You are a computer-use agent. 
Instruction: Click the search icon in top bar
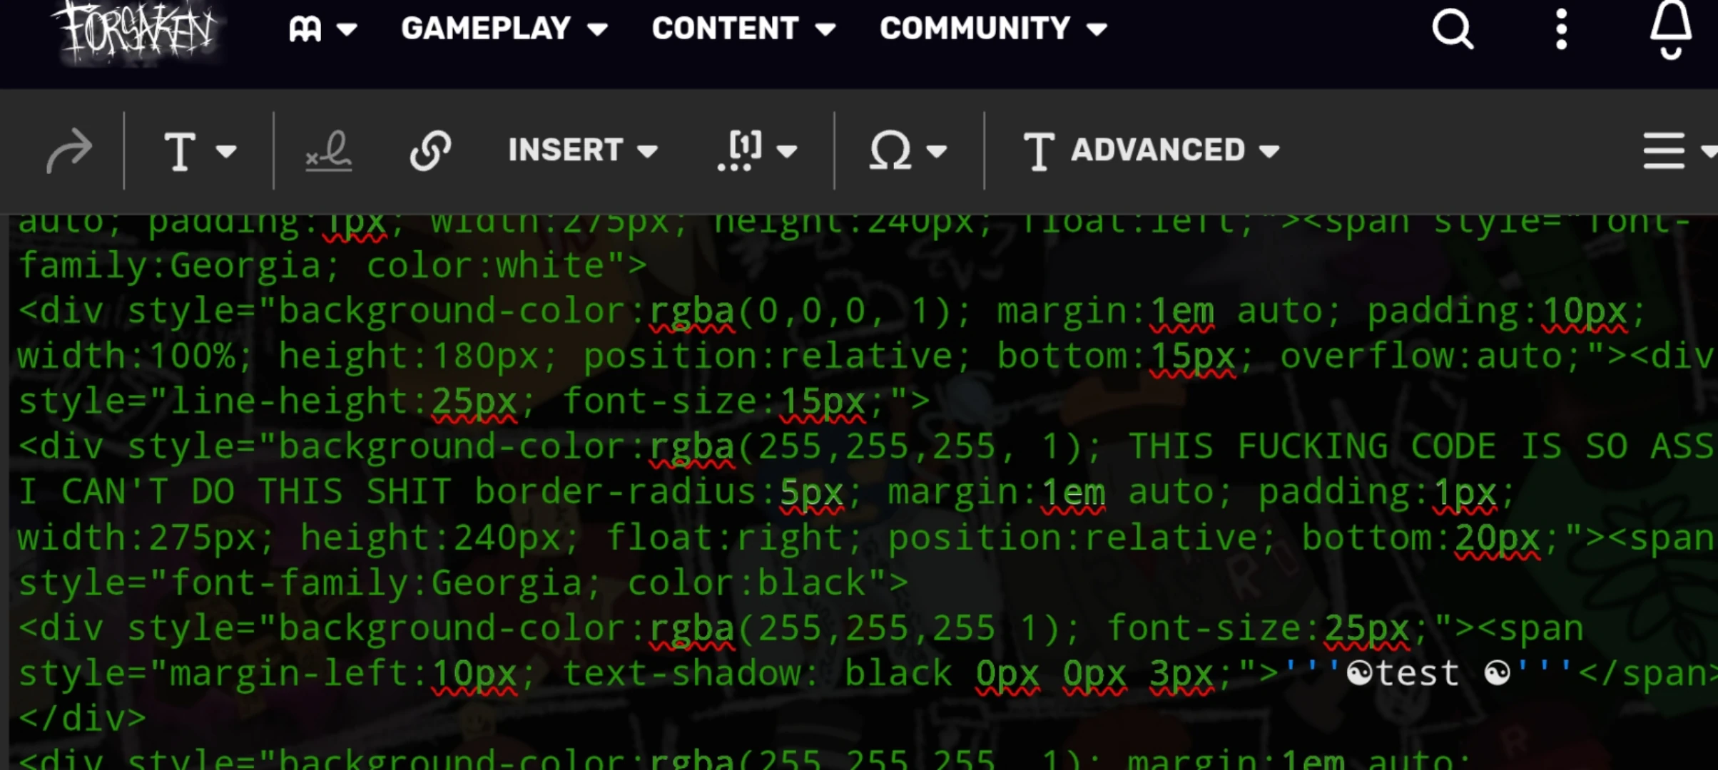[x=1453, y=29]
